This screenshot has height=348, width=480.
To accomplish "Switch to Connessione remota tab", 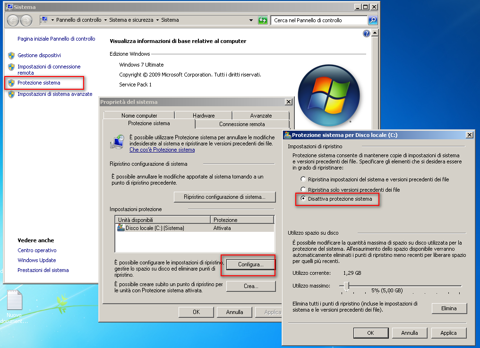I will [242, 124].
